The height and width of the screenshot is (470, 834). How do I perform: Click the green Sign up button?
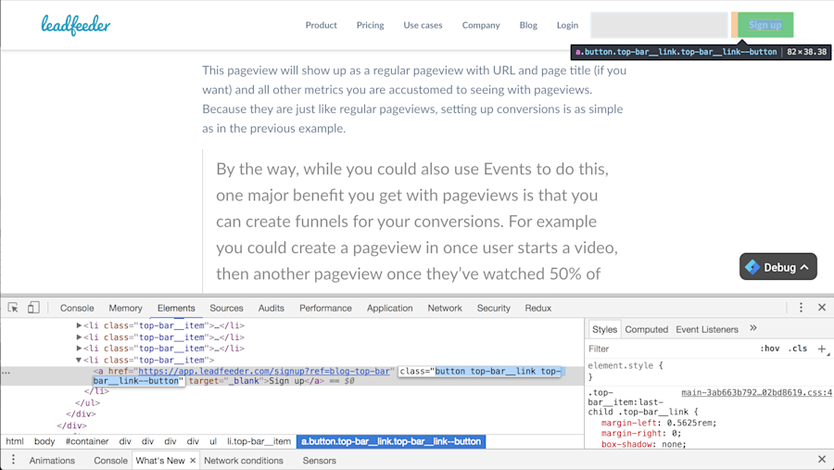point(765,25)
